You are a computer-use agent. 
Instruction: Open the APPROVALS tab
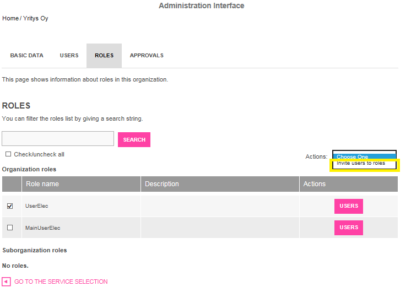pyautogui.click(x=147, y=56)
